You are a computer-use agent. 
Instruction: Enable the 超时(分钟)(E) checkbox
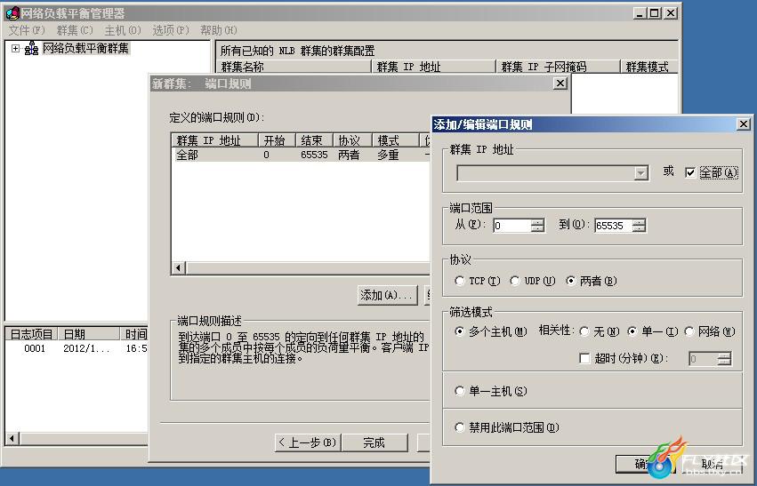point(584,358)
